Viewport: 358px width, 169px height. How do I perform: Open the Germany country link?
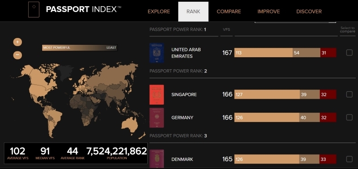[183, 118]
